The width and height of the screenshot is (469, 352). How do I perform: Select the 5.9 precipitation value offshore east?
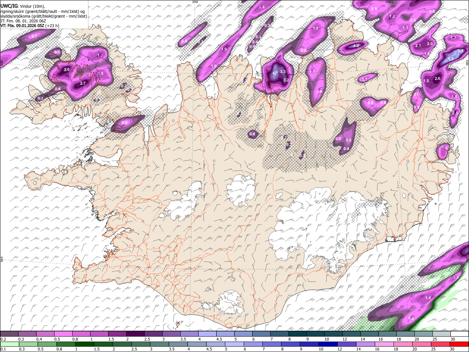pyautogui.click(x=451, y=59)
